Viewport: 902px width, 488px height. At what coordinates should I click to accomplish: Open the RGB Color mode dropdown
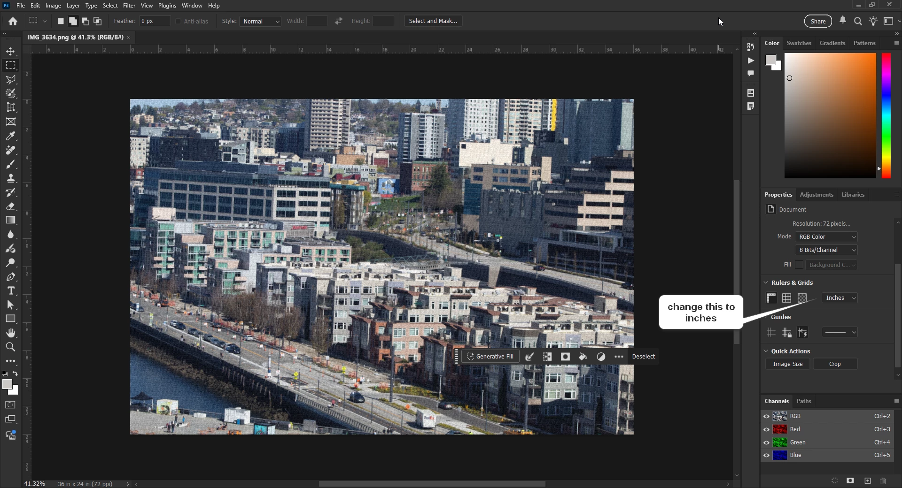click(826, 237)
